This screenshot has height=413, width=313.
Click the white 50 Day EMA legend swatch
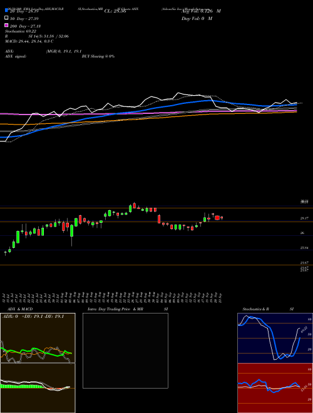pos(6,18)
